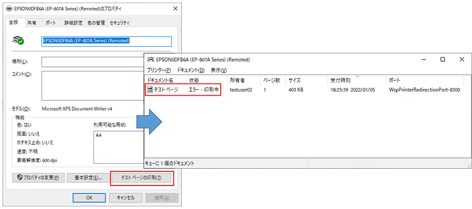Sort queue by 受付時刻 column header
This screenshot has height=209, width=472.
click(357, 80)
